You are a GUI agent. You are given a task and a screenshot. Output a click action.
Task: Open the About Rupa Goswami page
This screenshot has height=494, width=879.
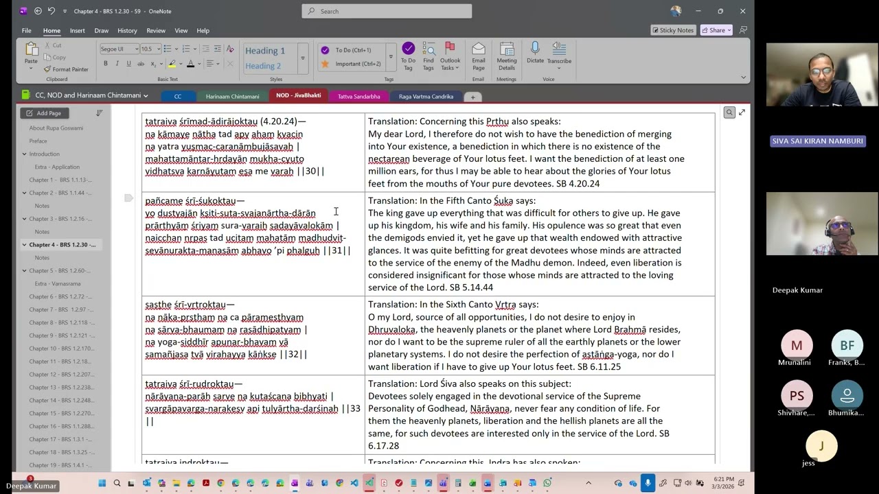(56, 128)
